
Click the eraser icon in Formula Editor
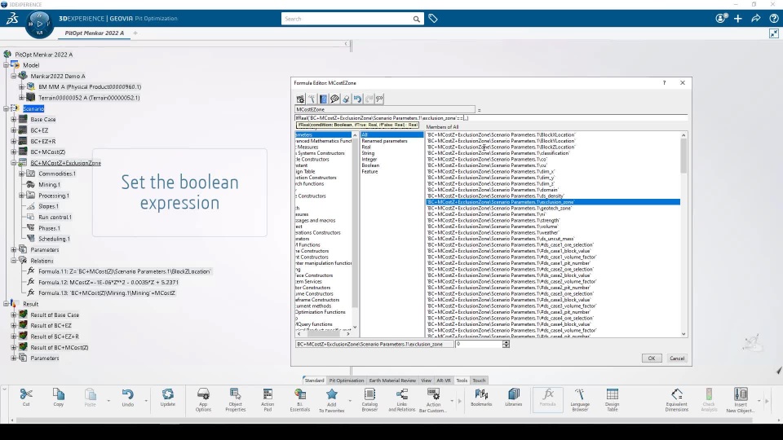(x=346, y=99)
